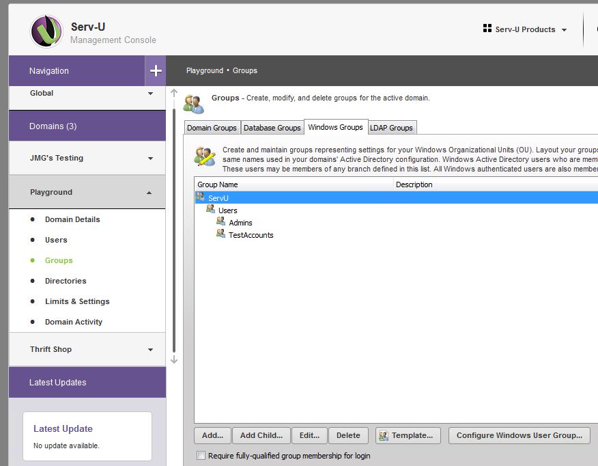Click the Serv-U Products grid icon
Image resolution: width=598 pixels, height=466 pixels.
487,28
